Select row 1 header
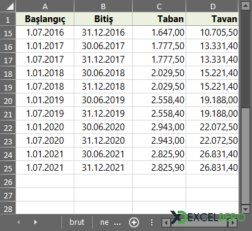This screenshot has width=252, height=231. 8,20
